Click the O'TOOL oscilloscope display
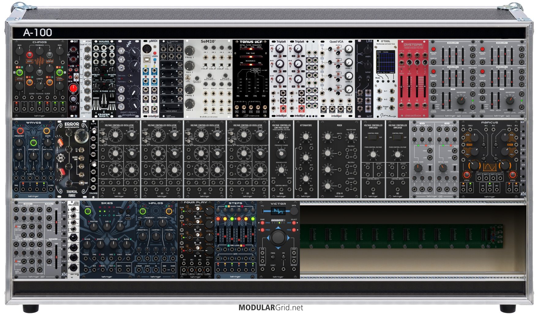 pos(385,62)
